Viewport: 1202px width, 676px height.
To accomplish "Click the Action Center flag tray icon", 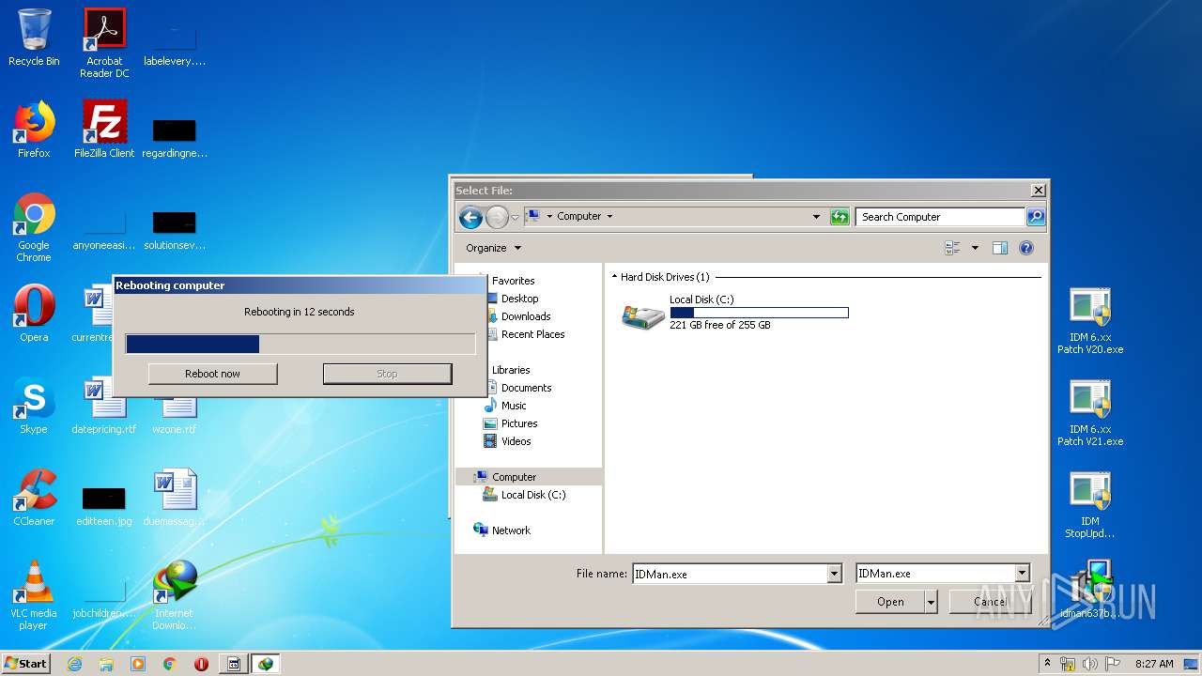I will tap(1114, 664).
